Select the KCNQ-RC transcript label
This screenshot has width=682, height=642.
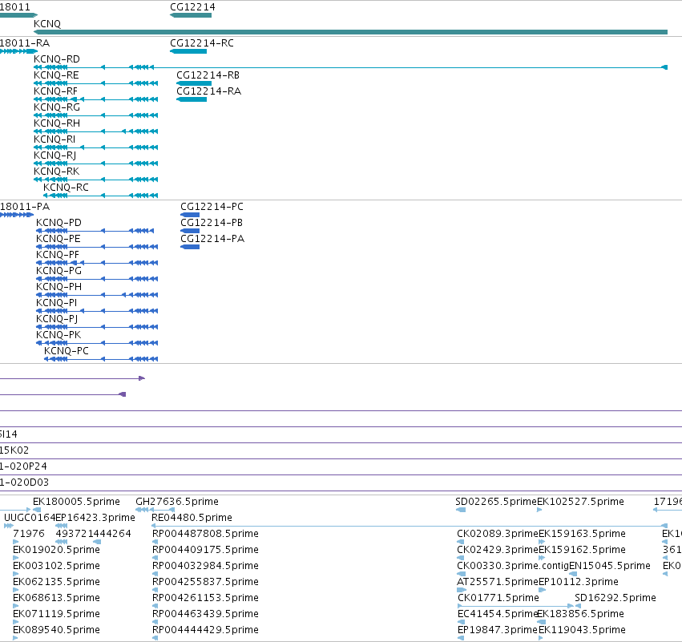66,188
